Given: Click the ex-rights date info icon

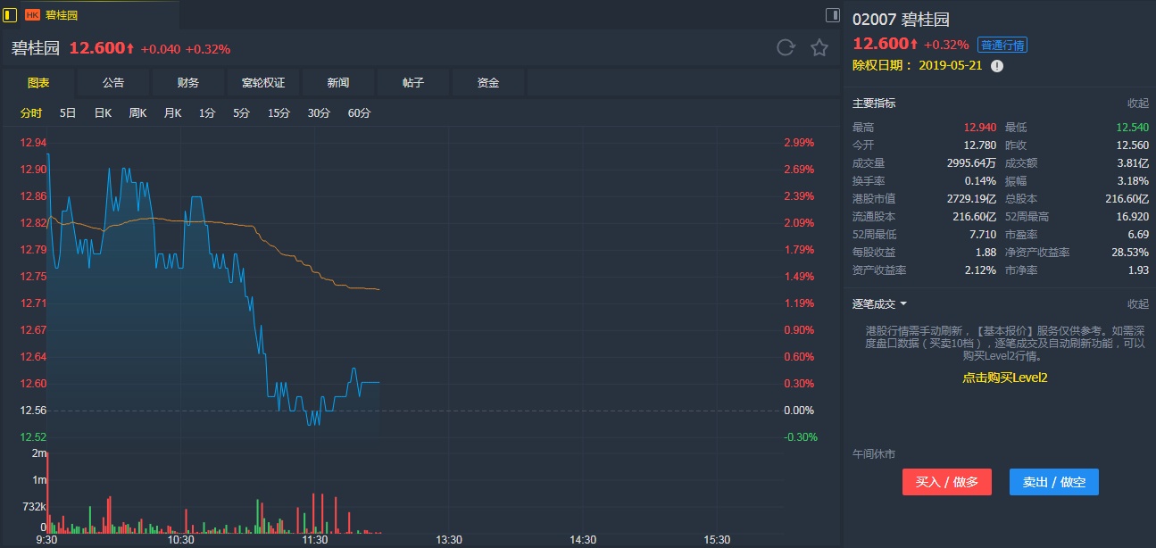Looking at the screenshot, I should [997, 65].
